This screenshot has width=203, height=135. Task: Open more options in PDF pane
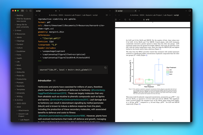[x=189, y=15]
